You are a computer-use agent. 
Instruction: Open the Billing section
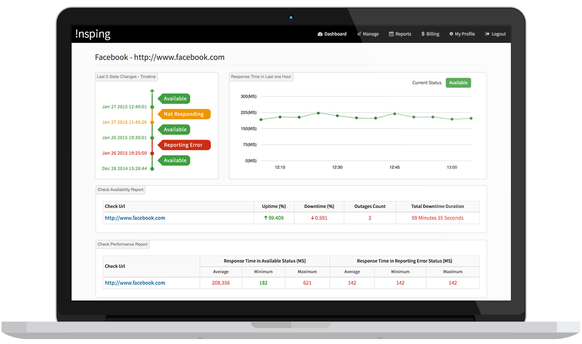point(430,34)
